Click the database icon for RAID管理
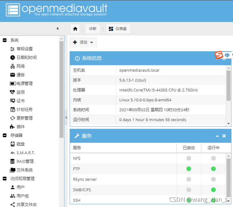The image size is (233, 207). 12,161
